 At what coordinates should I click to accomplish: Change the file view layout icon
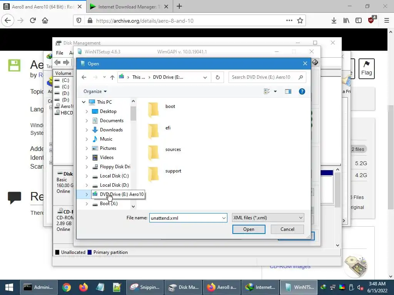[x=267, y=91]
